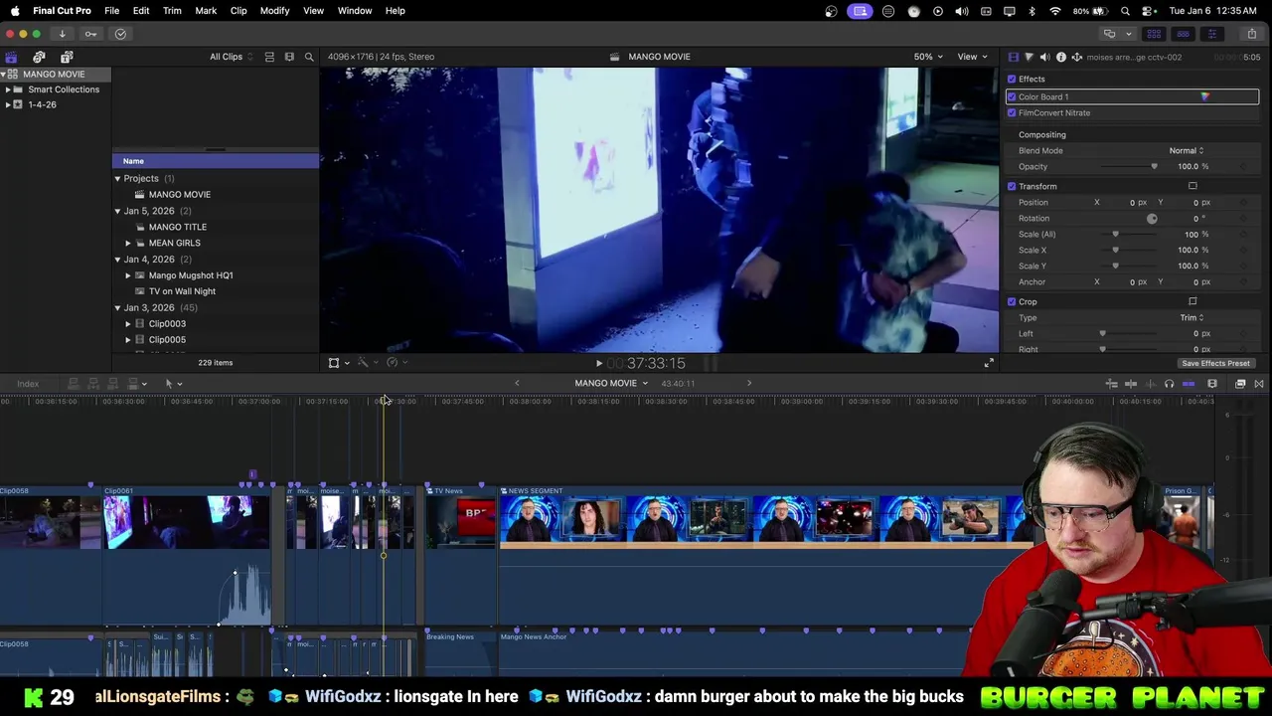Click the Color Board 1 color wheel icon
Viewport: 1272px width, 716px height.
pos(1204,96)
